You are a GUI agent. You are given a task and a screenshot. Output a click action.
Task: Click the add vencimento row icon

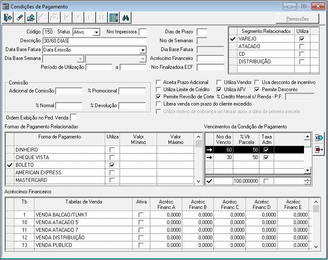319,138
